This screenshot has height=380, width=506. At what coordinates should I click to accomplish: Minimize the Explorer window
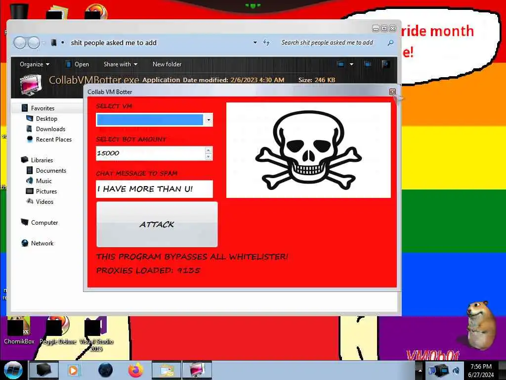pyautogui.click(x=376, y=28)
